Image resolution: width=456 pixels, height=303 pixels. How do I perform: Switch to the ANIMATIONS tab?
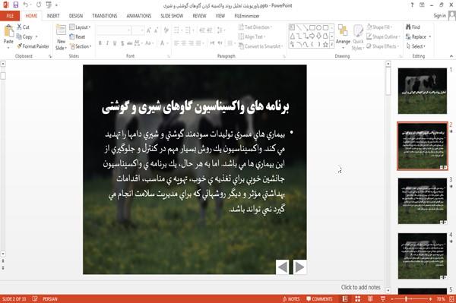139,16
